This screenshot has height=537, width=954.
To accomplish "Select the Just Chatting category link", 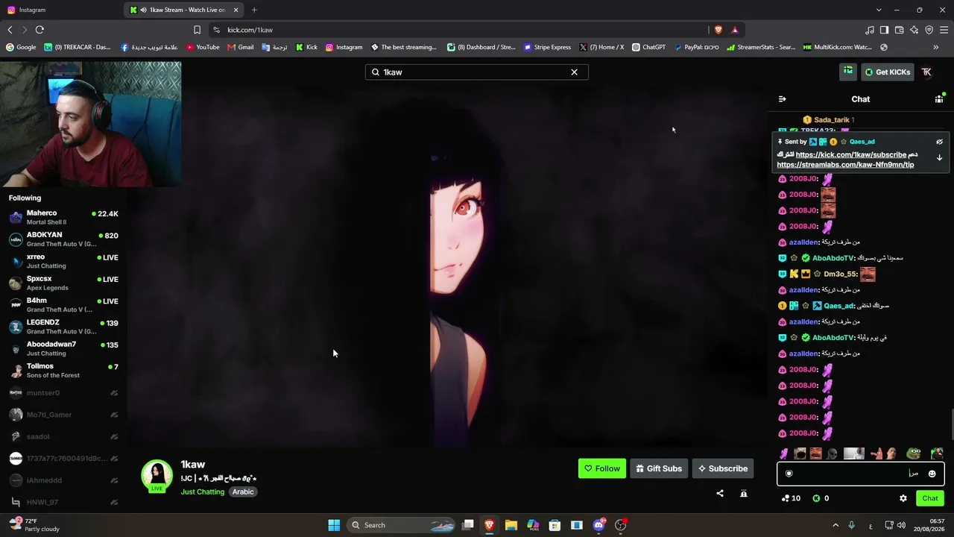I will coord(202,492).
